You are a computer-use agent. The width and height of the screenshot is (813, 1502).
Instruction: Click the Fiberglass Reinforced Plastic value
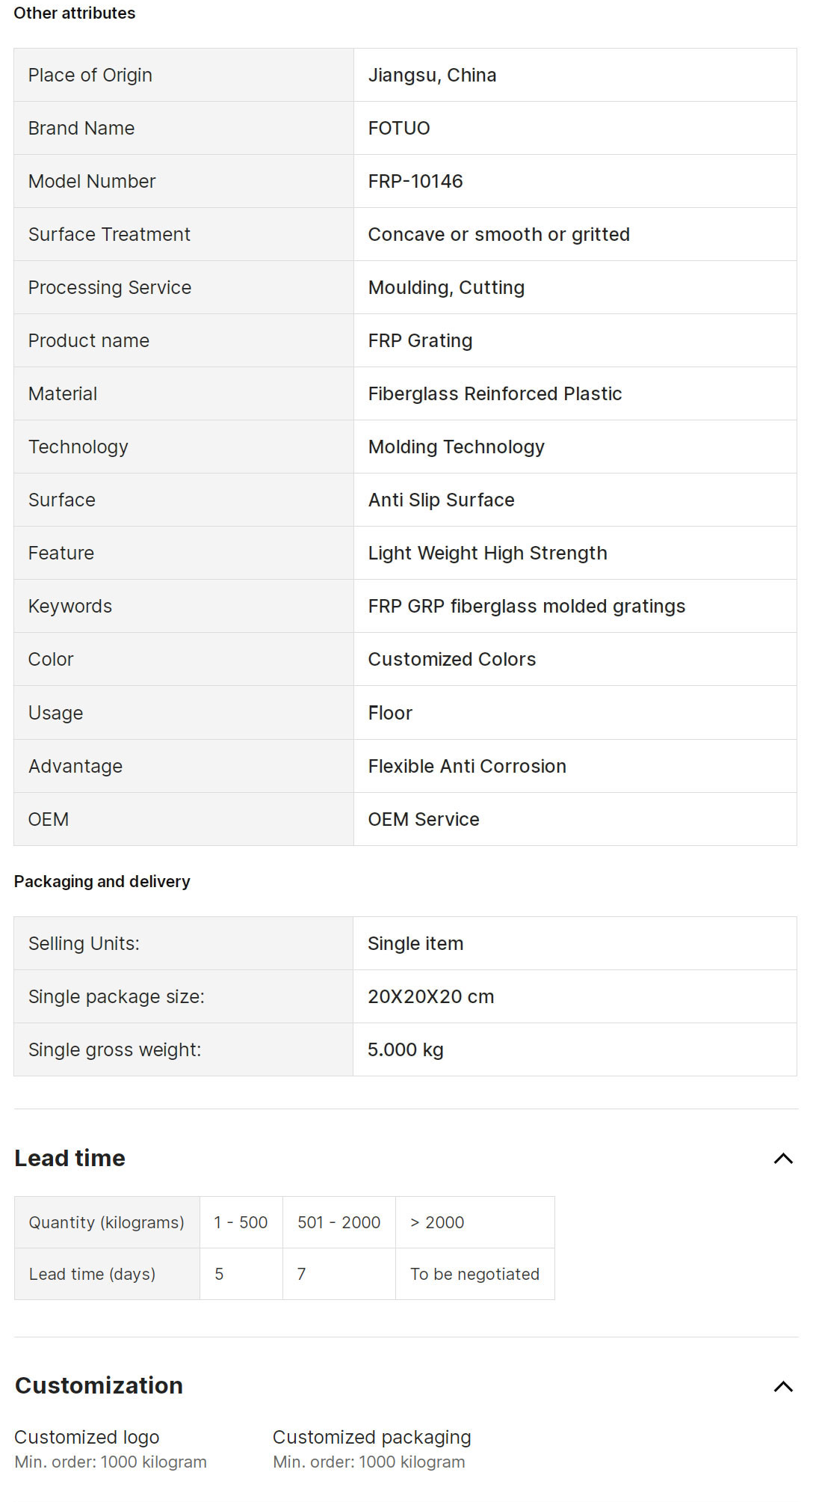495,394
